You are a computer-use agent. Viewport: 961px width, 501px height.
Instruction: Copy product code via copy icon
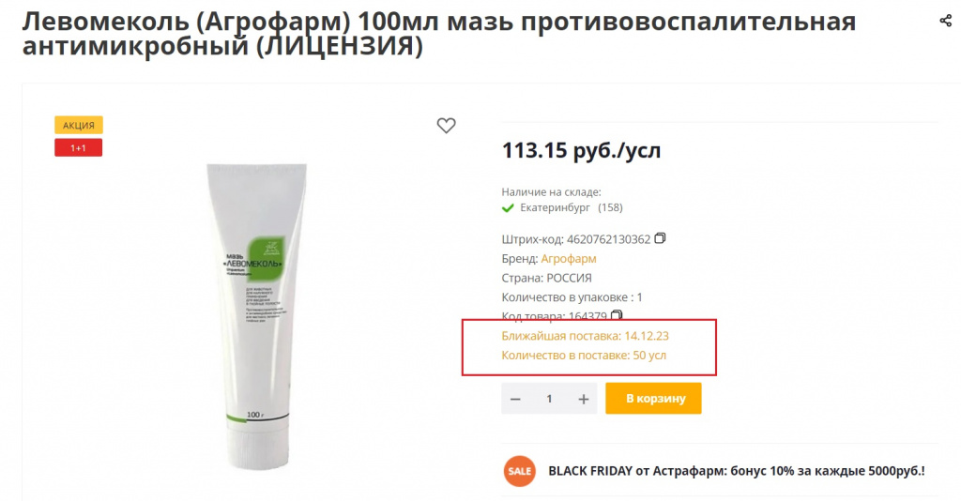(618, 315)
